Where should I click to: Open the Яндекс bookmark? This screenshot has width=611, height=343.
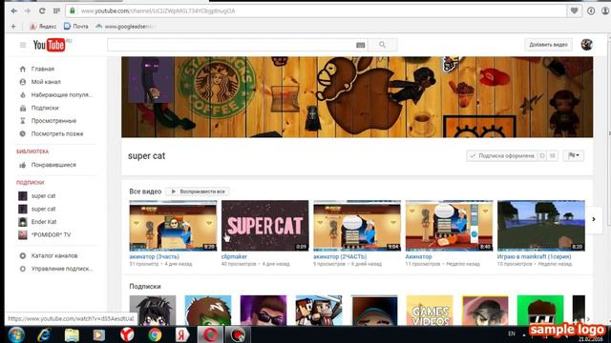43,27
